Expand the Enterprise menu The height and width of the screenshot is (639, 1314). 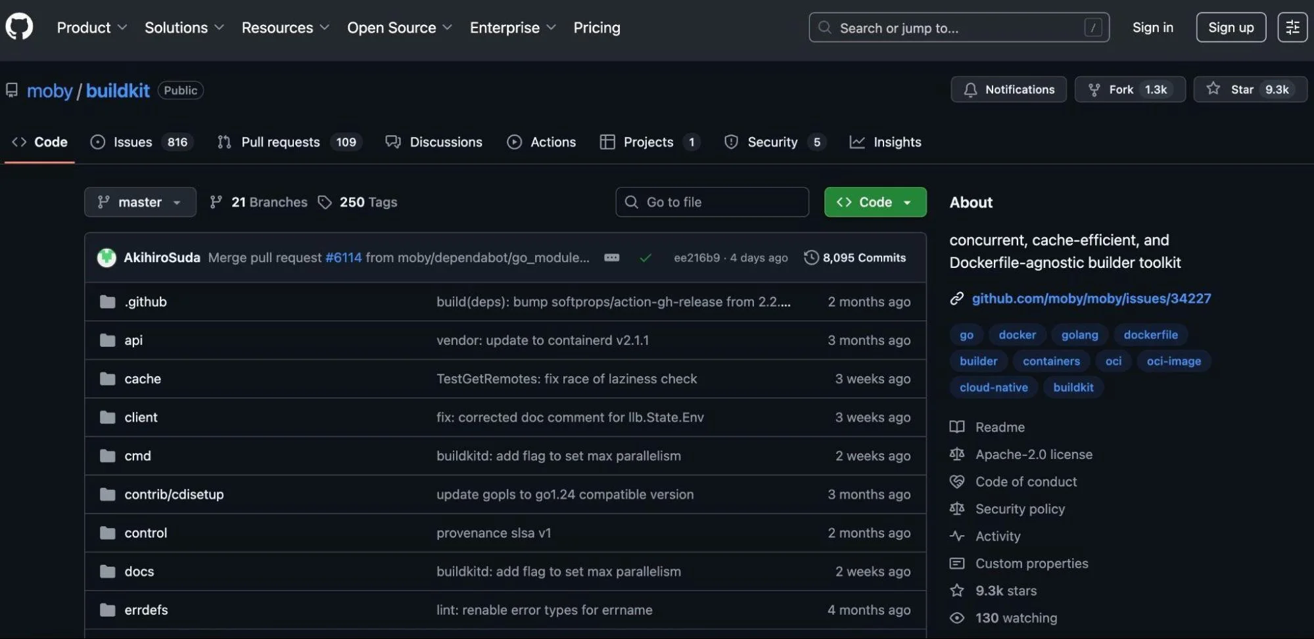[x=513, y=28]
